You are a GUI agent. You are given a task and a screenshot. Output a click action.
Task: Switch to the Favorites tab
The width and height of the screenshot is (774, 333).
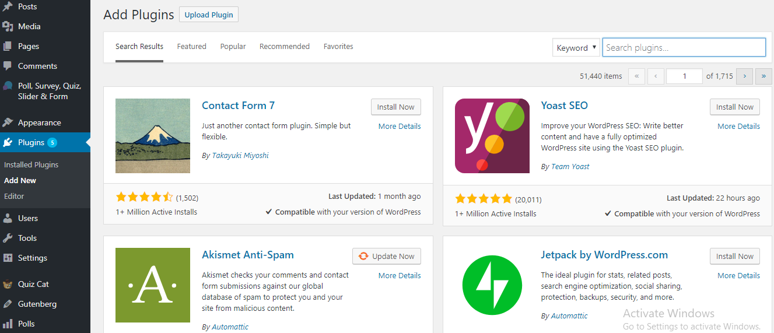pyautogui.click(x=338, y=47)
